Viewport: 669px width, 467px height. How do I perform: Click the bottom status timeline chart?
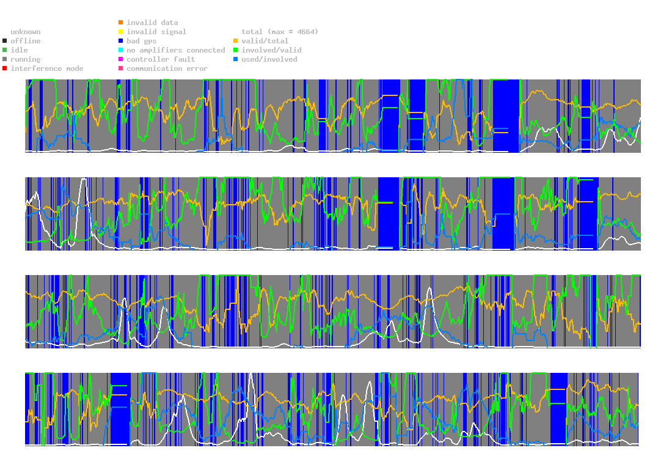(332, 409)
